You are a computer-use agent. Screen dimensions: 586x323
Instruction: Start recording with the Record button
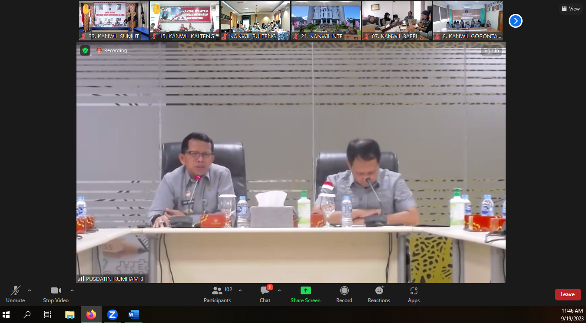pos(344,294)
